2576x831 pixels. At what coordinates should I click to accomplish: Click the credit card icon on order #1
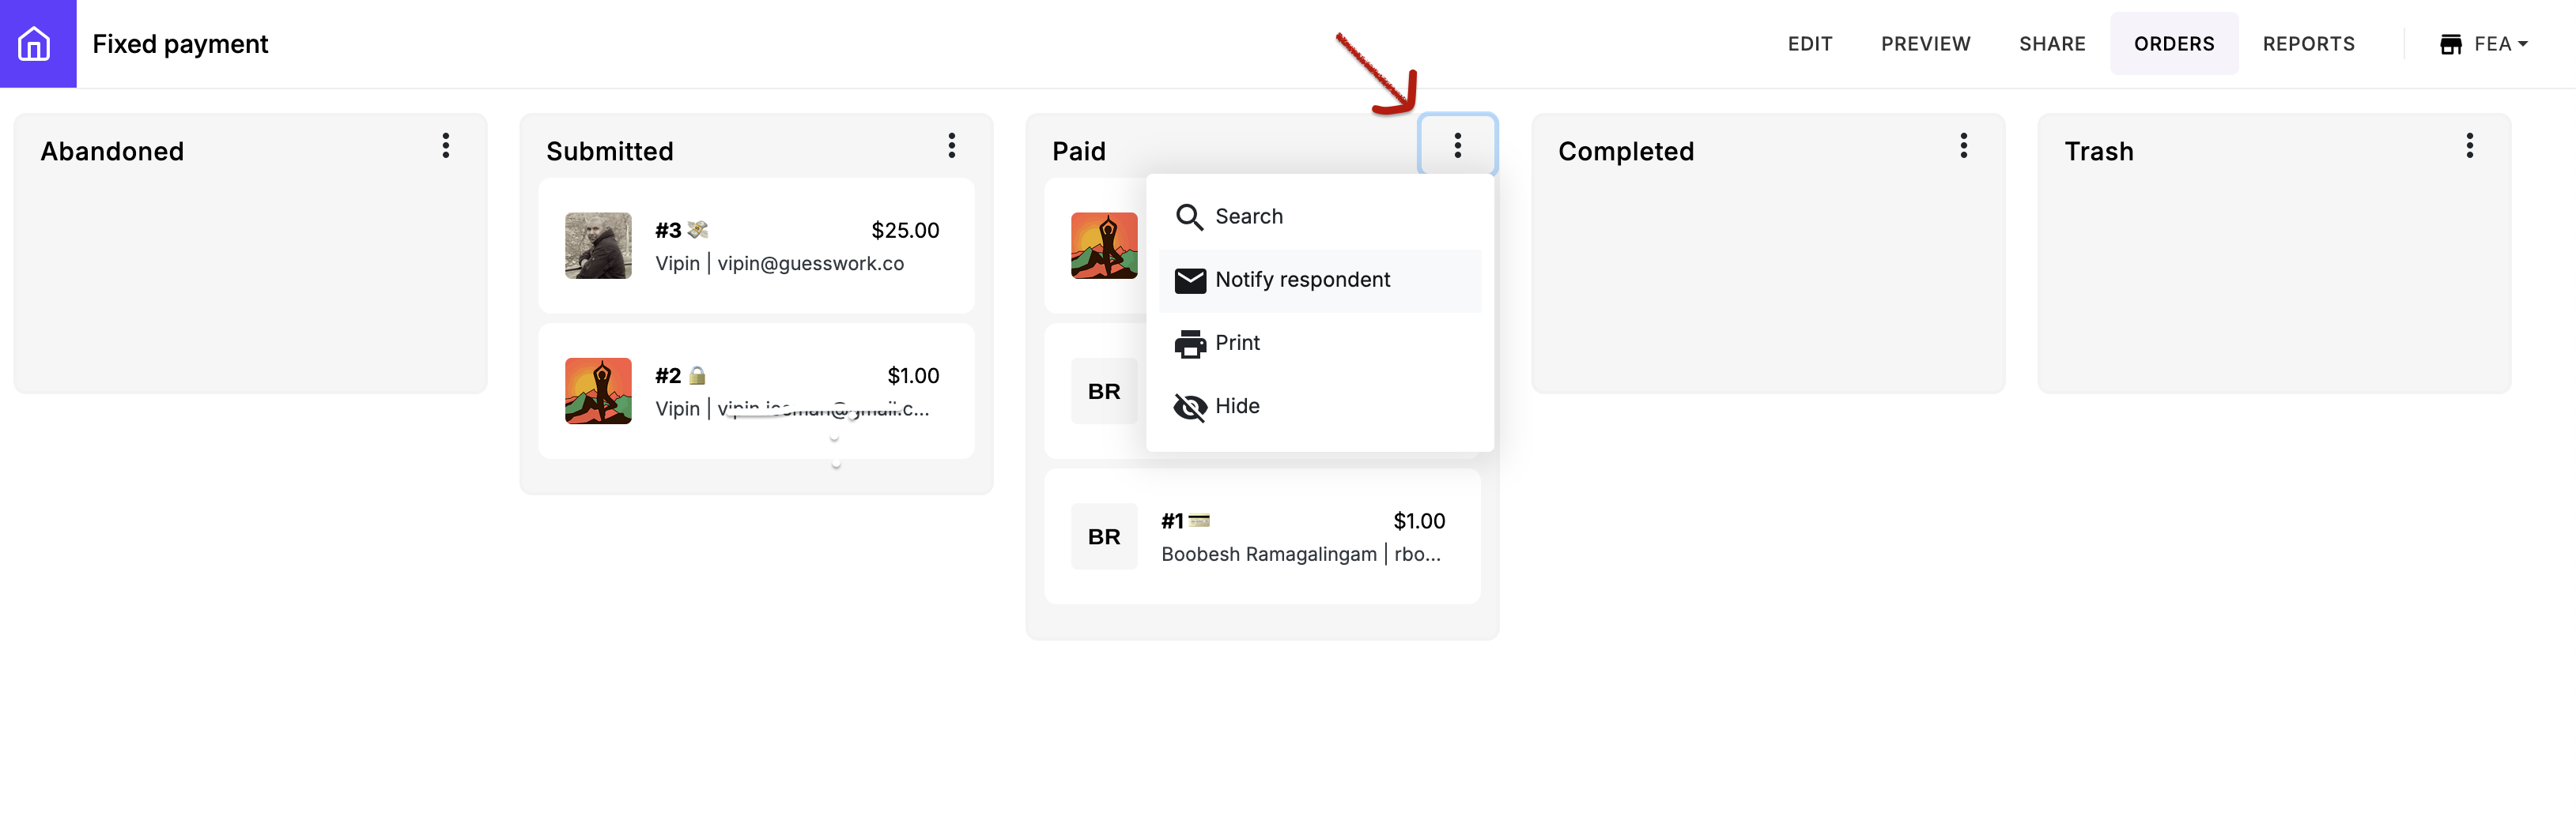click(1199, 521)
